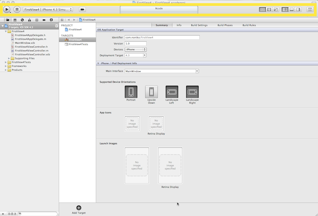The height and width of the screenshot is (216, 318).
Task: Click the Retina Display app icon well
Action: [156, 123]
